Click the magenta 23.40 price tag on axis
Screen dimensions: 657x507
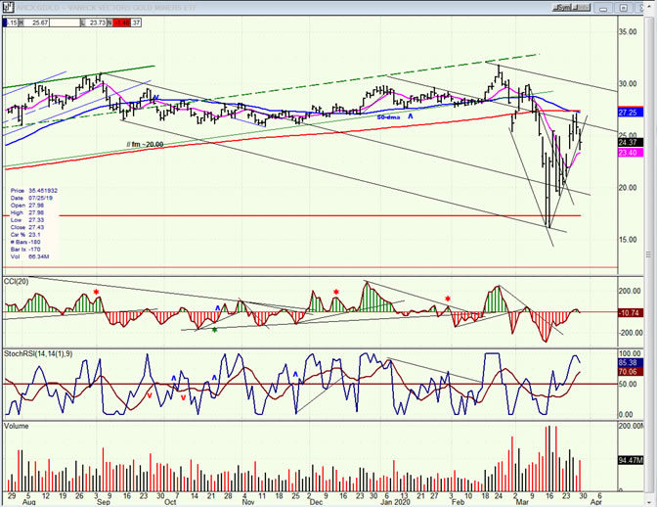(629, 153)
